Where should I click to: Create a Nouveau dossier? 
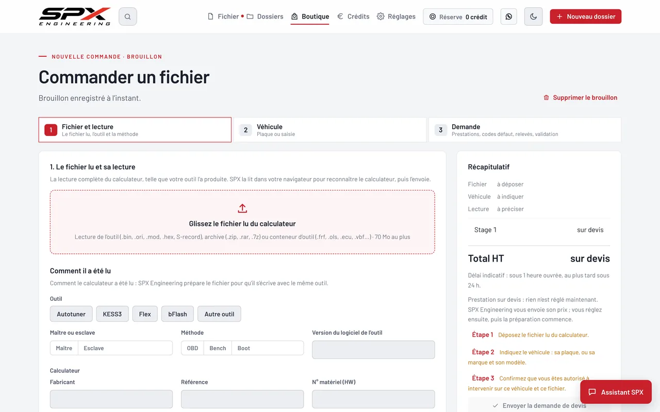point(586,16)
